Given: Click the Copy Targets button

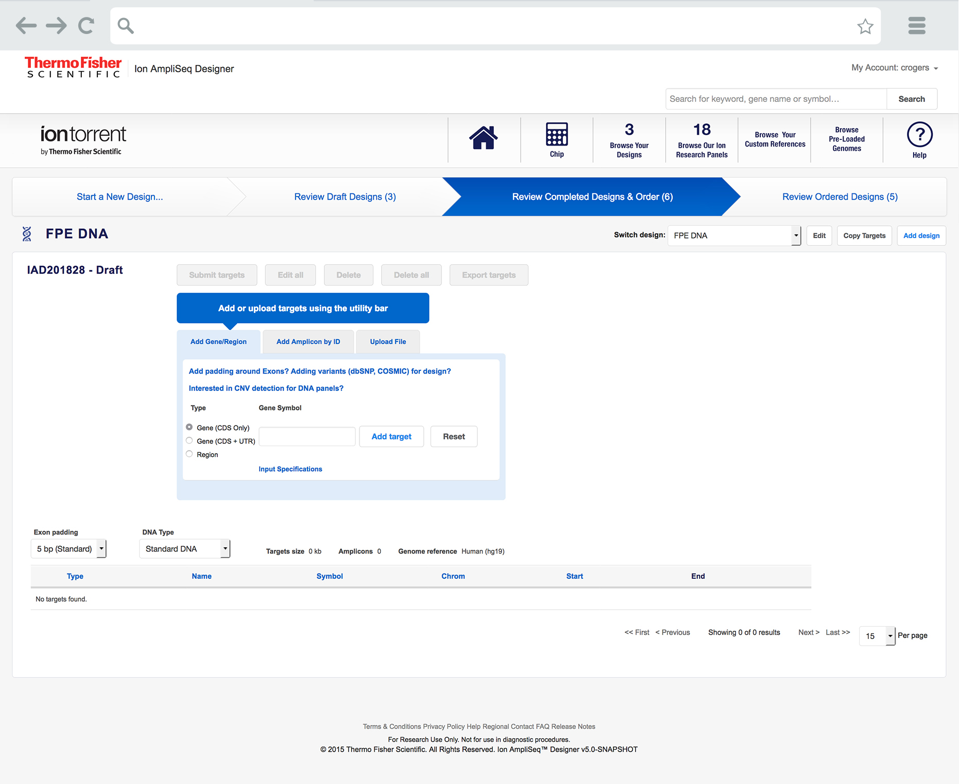Looking at the screenshot, I should (x=864, y=236).
